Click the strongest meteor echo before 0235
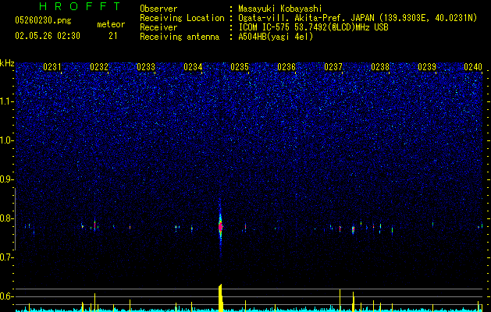Viewport: 491px width, 312px height. 220,226
